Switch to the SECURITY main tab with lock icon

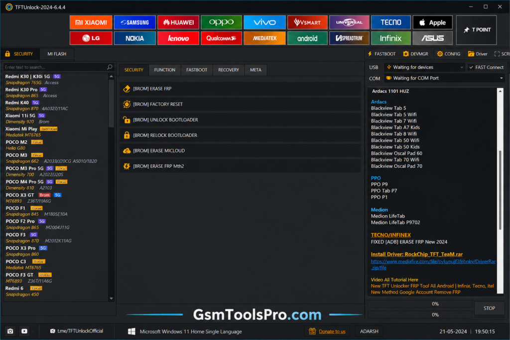click(x=19, y=54)
